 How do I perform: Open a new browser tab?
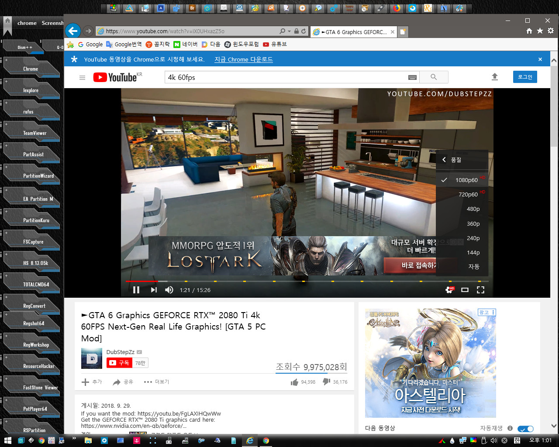pyautogui.click(x=403, y=31)
